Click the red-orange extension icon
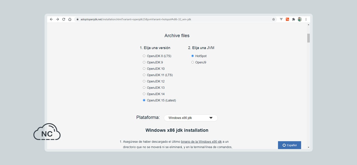 (287, 19)
